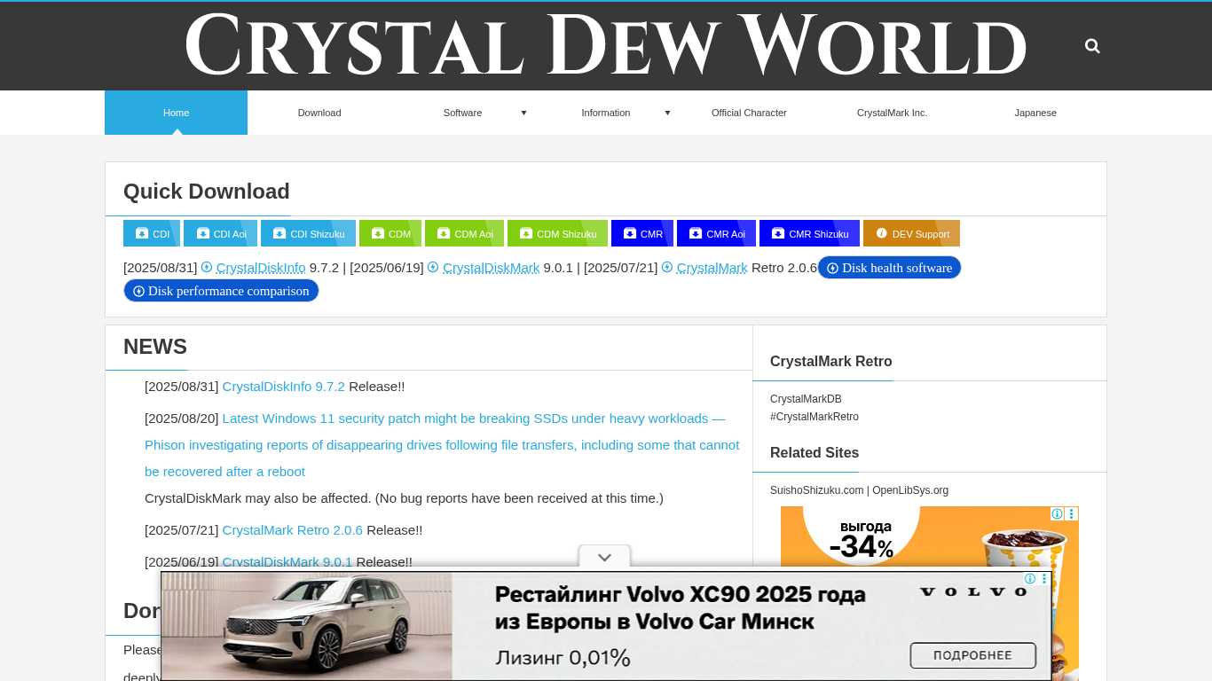Open the ad options menu on the Volvo banner

pos(1044,579)
